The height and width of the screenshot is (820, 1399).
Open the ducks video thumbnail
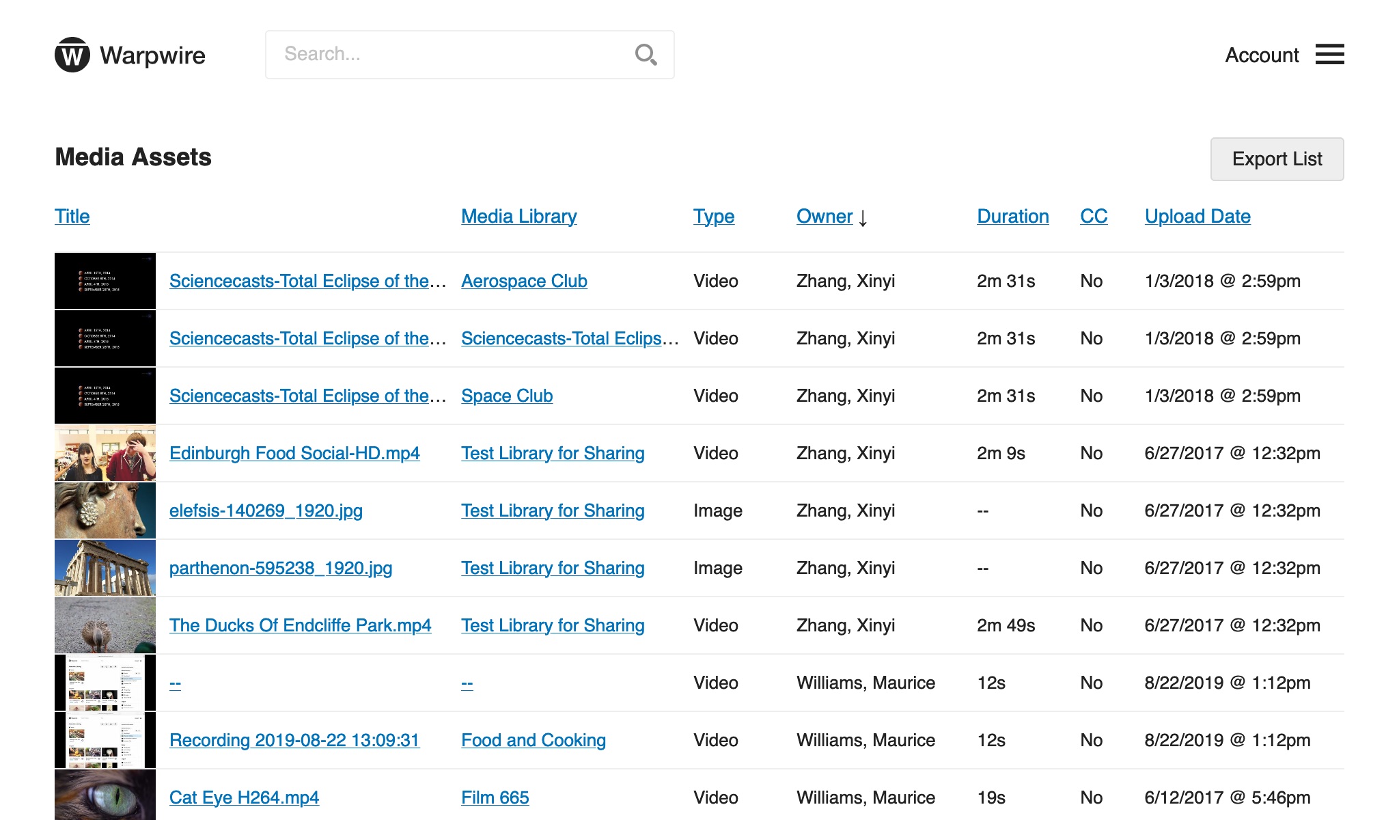(x=105, y=625)
